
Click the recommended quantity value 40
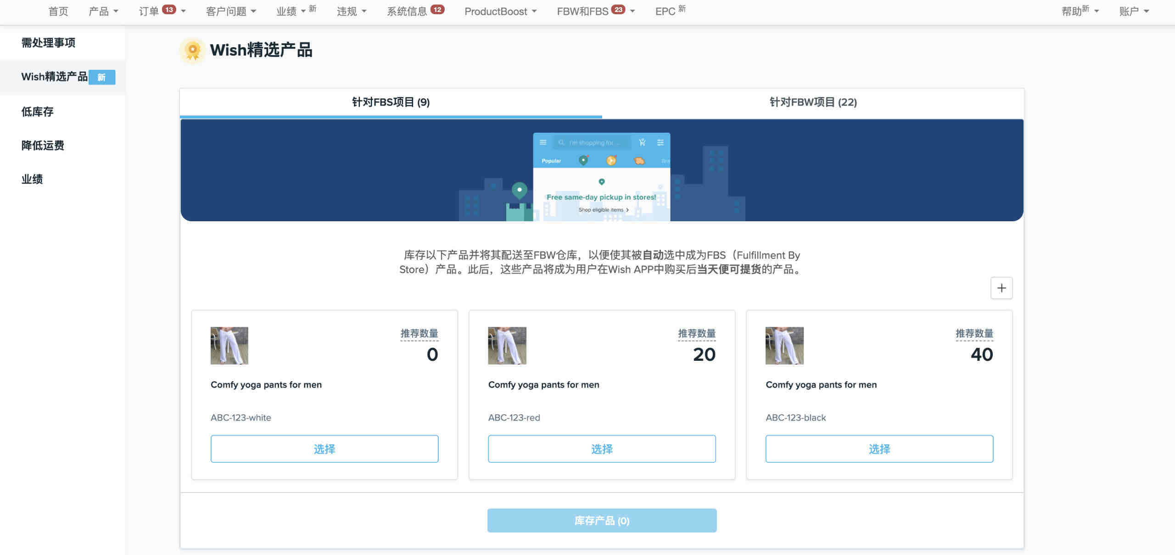pyautogui.click(x=982, y=354)
